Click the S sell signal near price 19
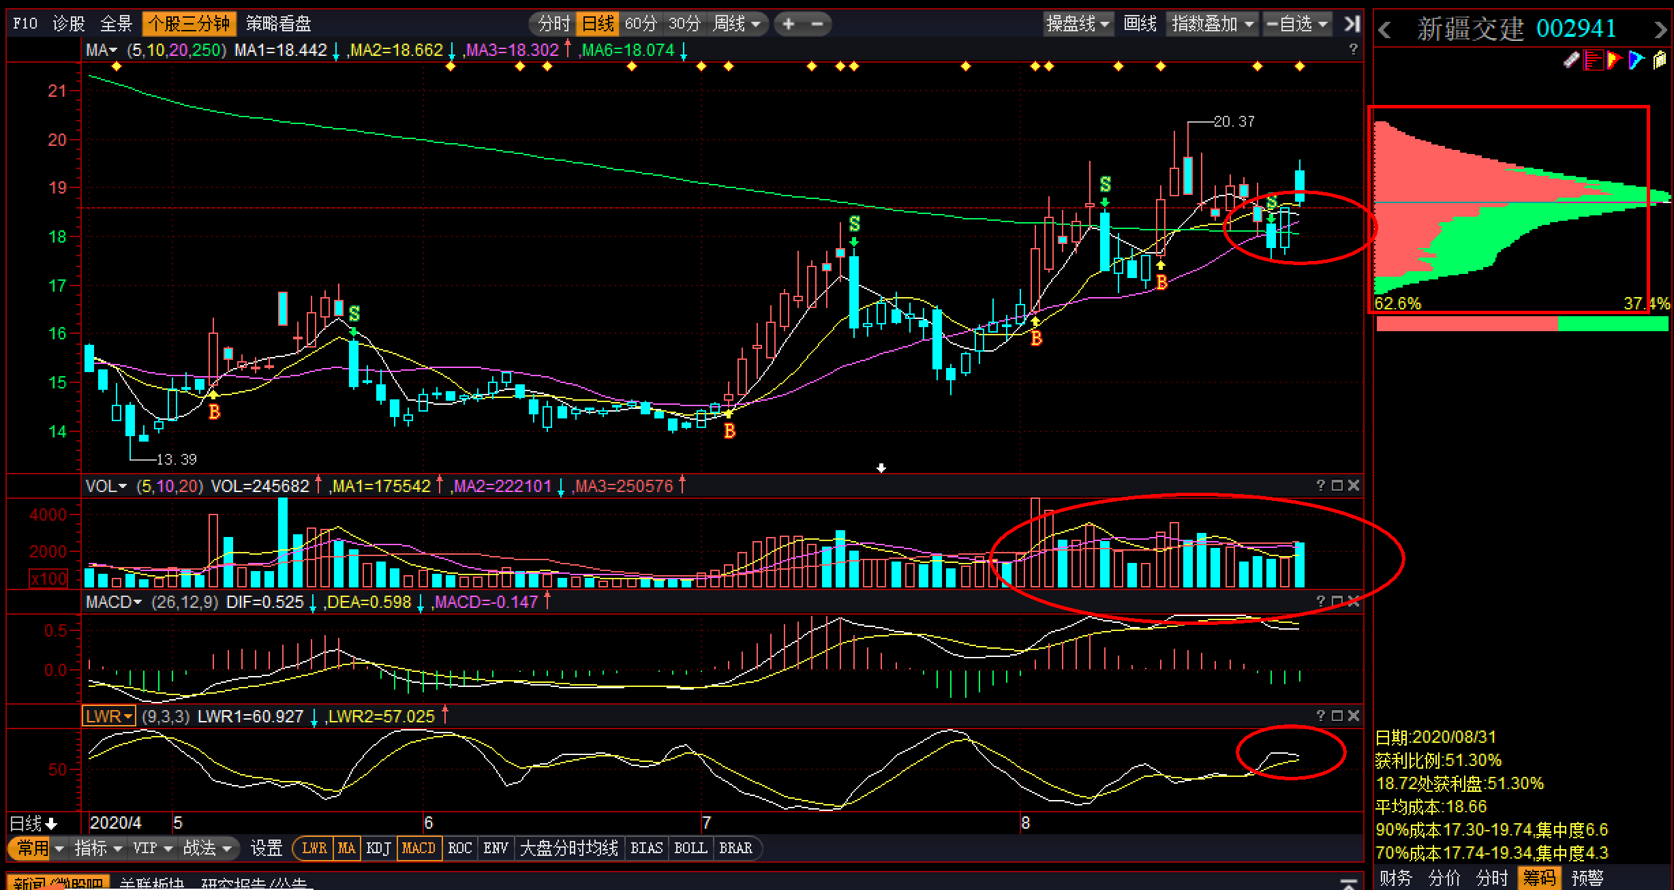This screenshot has width=1674, height=890. (1106, 184)
